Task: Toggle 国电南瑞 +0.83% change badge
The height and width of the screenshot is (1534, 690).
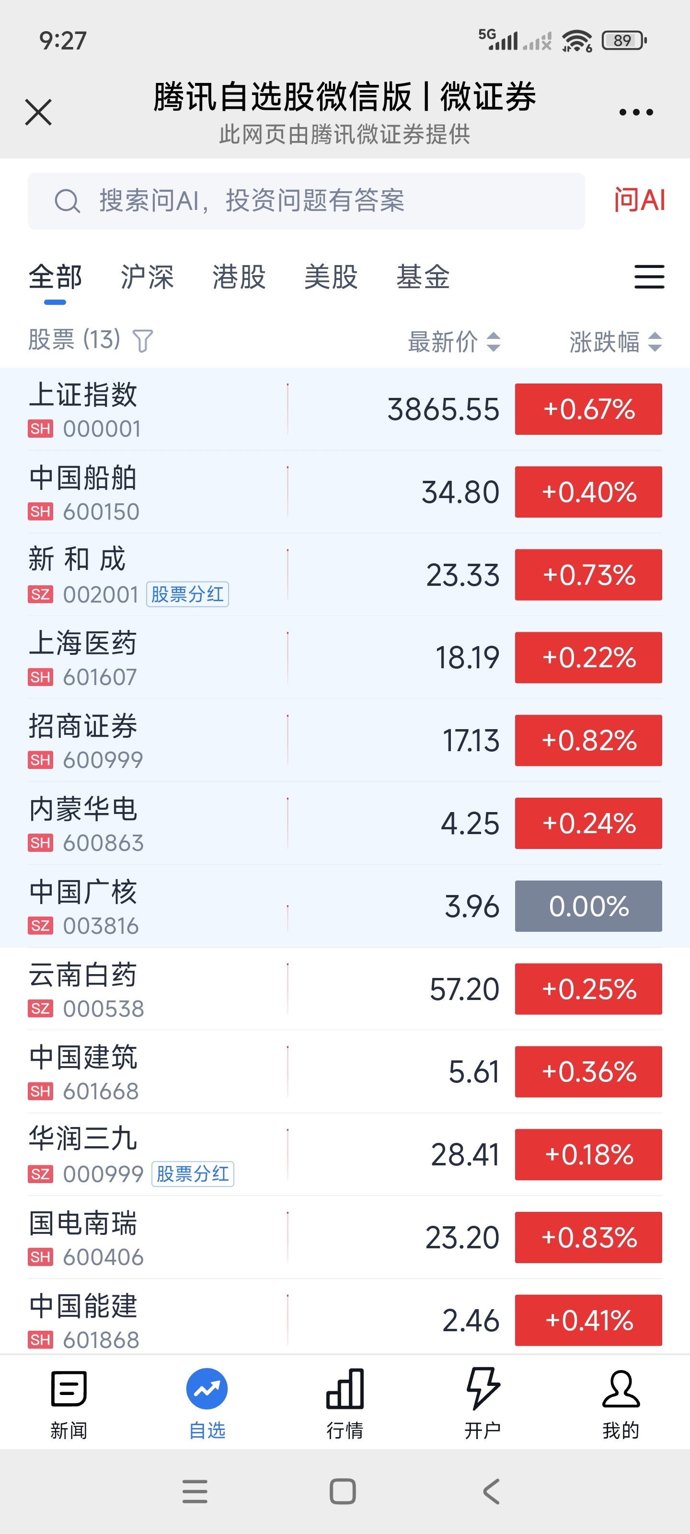Action: coord(588,1237)
